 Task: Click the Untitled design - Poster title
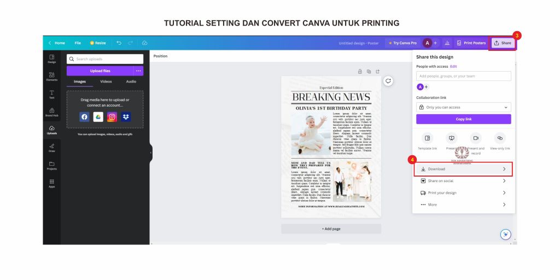coord(359,43)
